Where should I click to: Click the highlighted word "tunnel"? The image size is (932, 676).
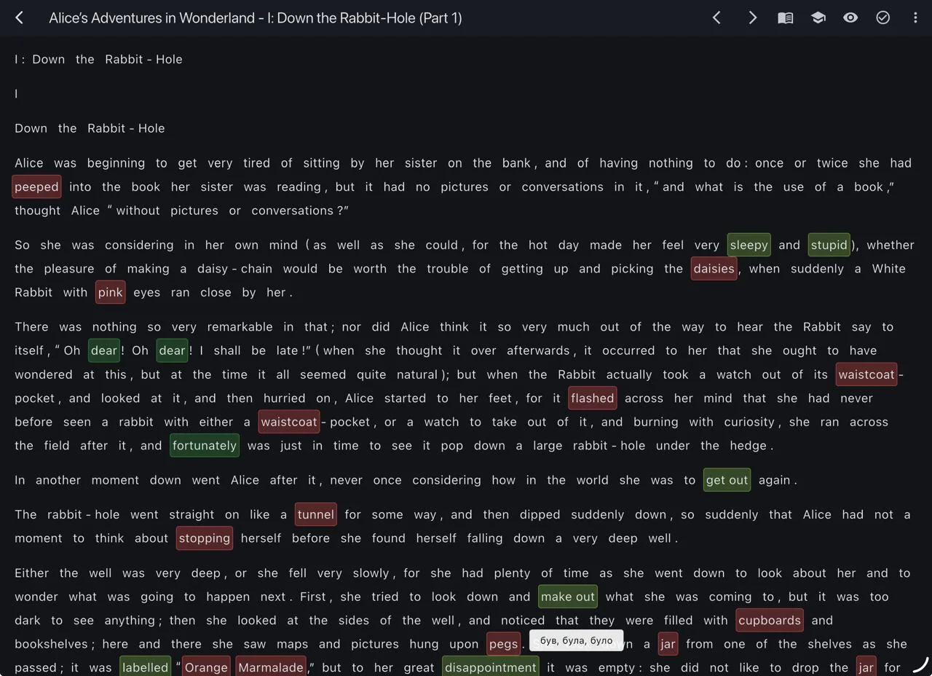(316, 514)
